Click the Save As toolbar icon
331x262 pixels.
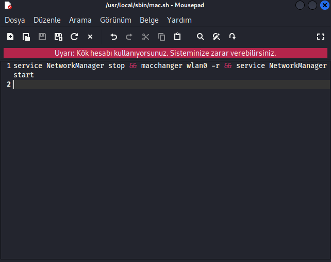click(58, 37)
